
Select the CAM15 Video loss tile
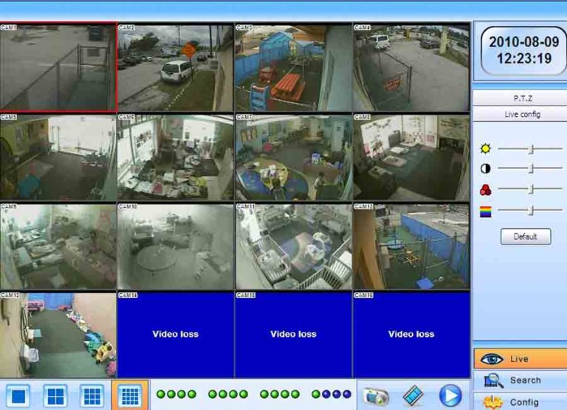[293, 335]
